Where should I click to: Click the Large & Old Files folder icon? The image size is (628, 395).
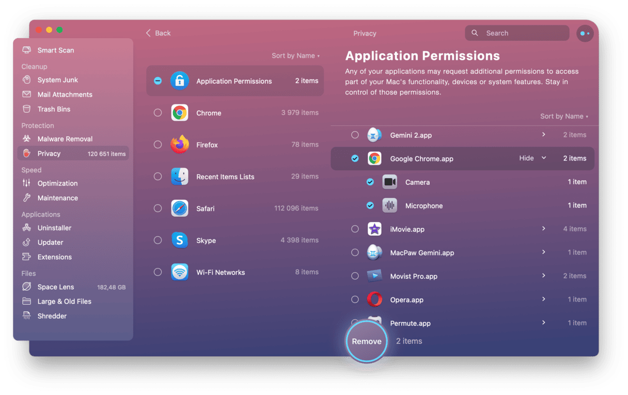point(27,301)
